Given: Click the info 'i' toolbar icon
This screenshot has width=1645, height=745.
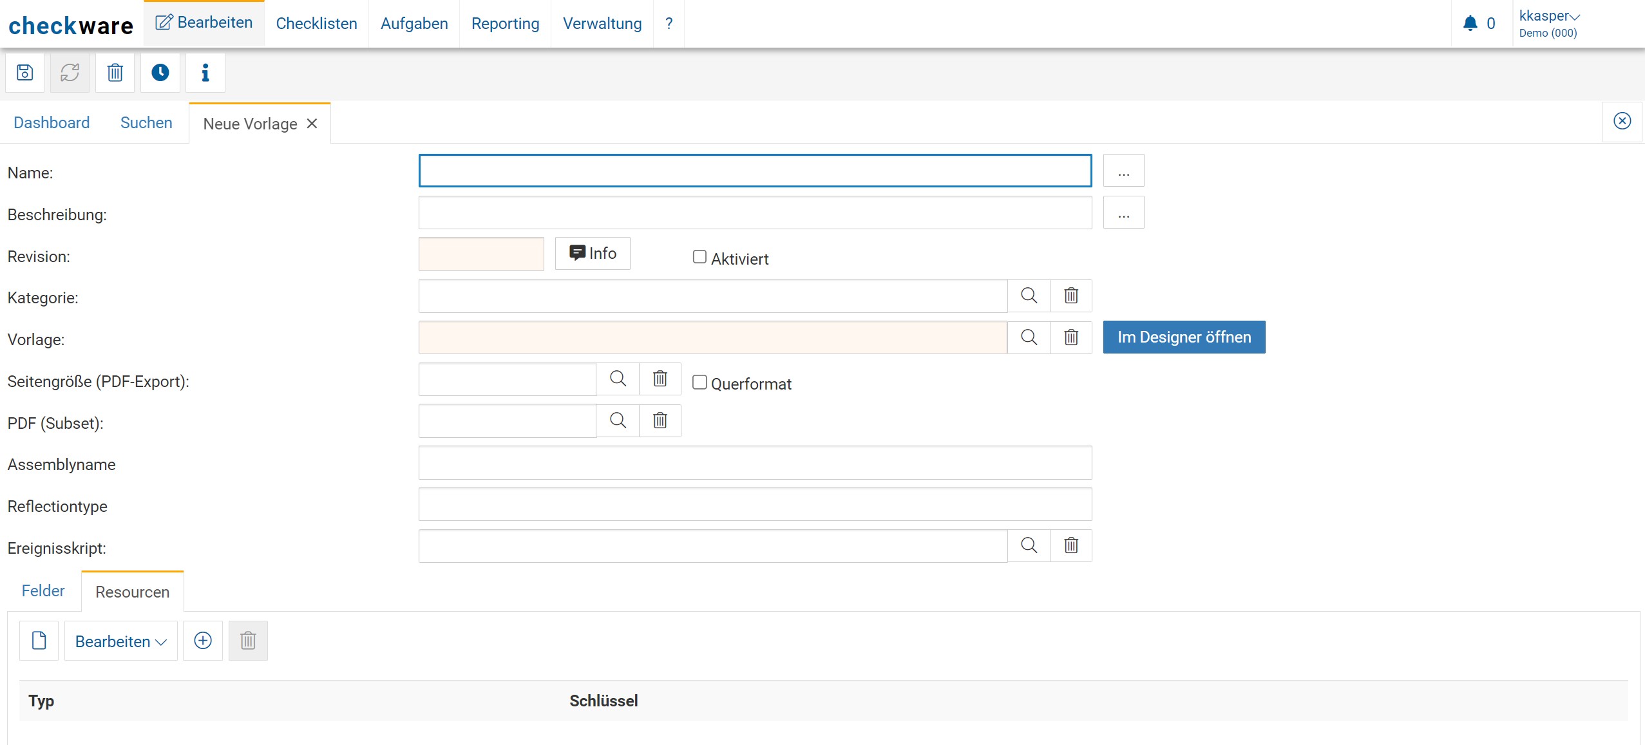Looking at the screenshot, I should [x=205, y=73].
